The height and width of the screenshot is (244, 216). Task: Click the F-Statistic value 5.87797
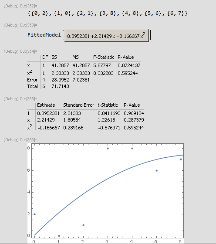[102, 65]
